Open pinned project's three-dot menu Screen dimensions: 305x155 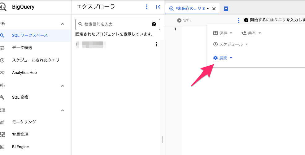point(156,45)
